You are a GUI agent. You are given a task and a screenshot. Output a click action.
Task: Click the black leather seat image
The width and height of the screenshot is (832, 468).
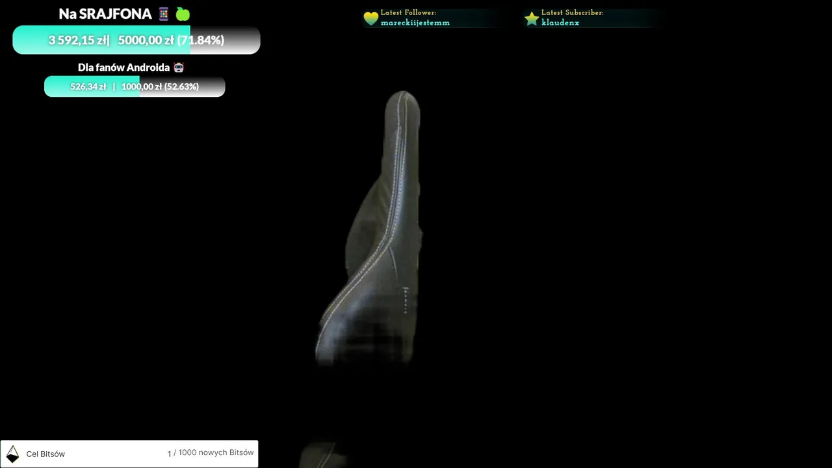click(x=369, y=227)
